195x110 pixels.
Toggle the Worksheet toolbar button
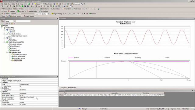pyautogui.click(x=76, y=4)
